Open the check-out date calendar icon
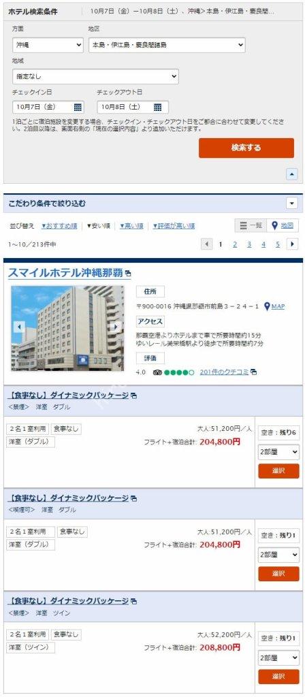The height and width of the screenshot is (697, 305). point(158,107)
